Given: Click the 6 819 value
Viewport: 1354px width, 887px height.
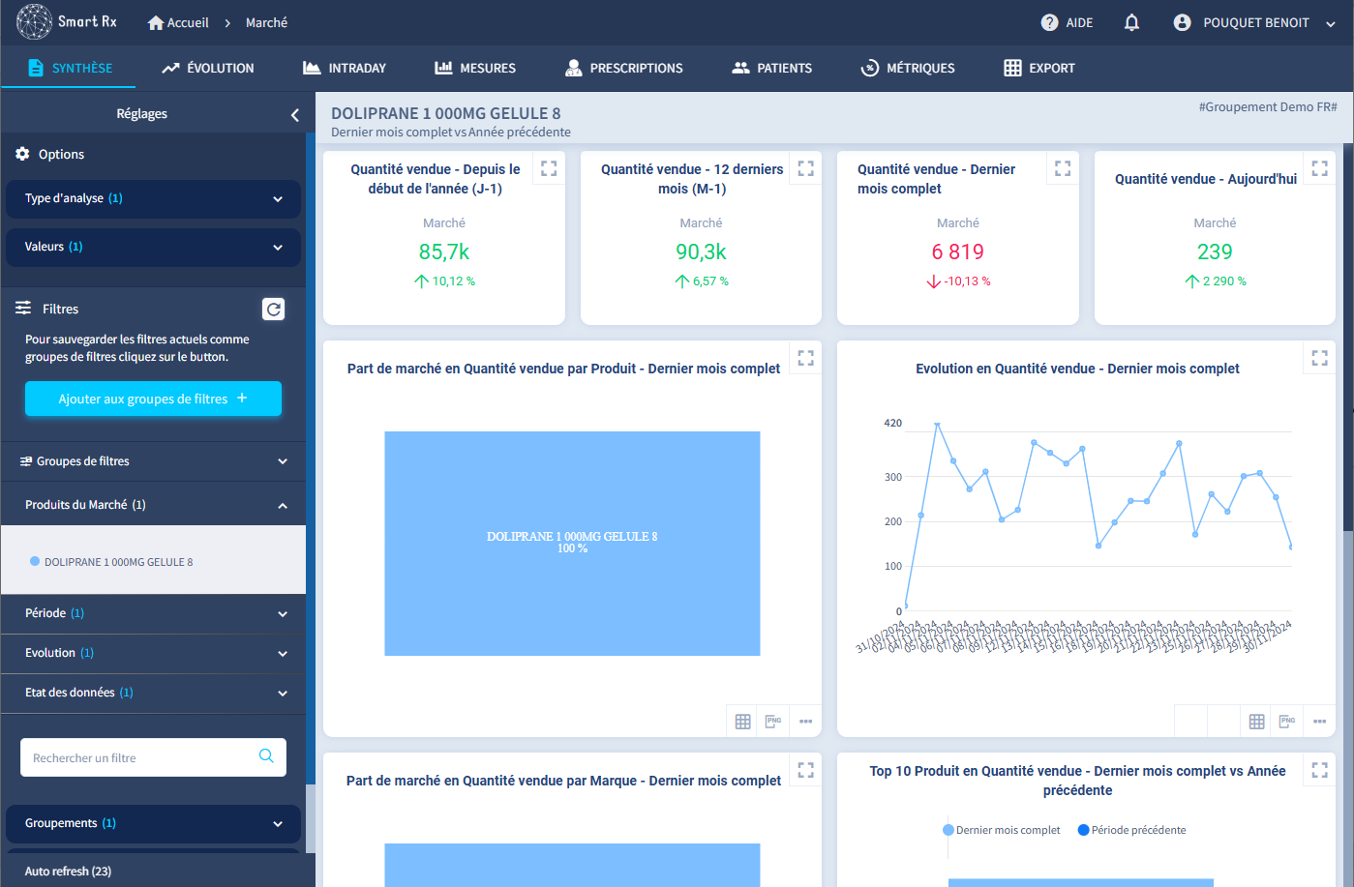Looking at the screenshot, I should [x=958, y=251].
